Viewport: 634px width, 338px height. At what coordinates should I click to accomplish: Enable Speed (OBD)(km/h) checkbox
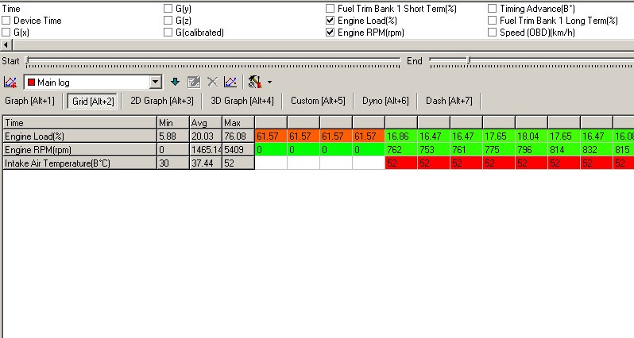point(493,33)
